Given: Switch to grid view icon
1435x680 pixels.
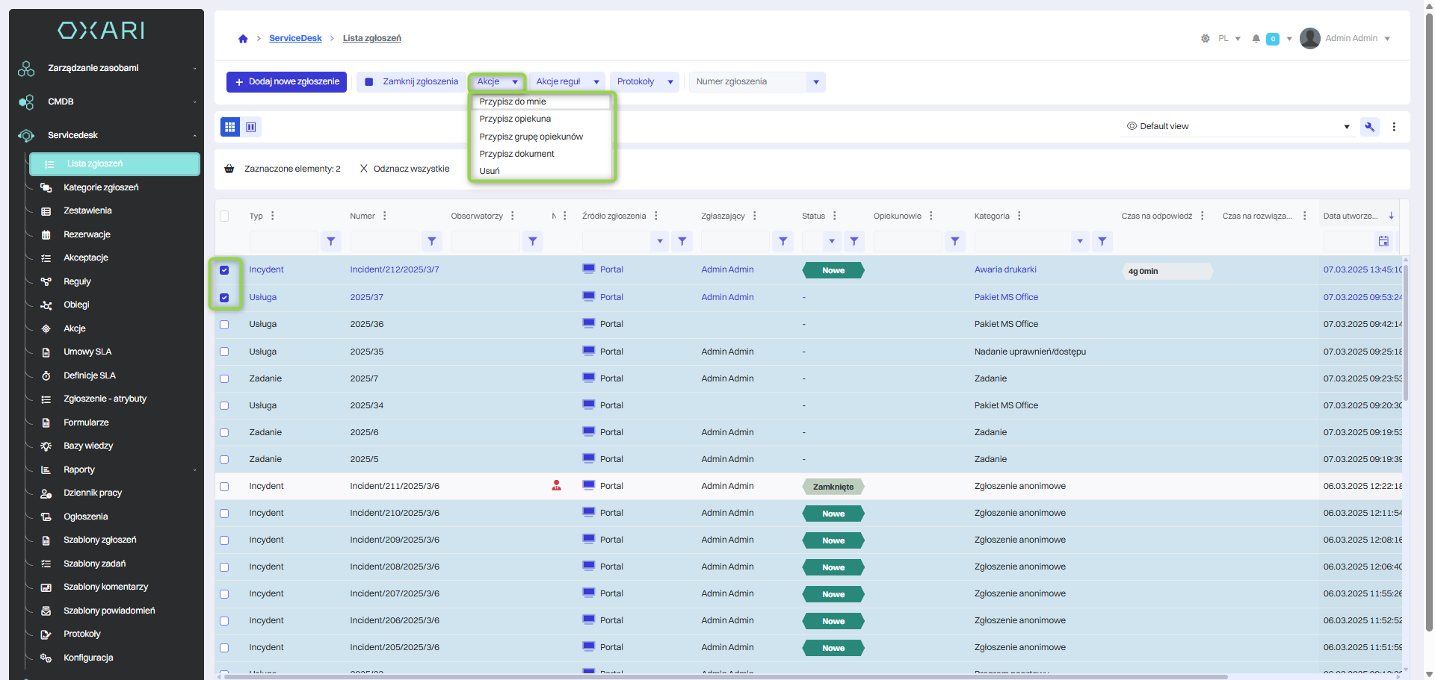Looking at the screenshot, I should click(x=230, y=127).
